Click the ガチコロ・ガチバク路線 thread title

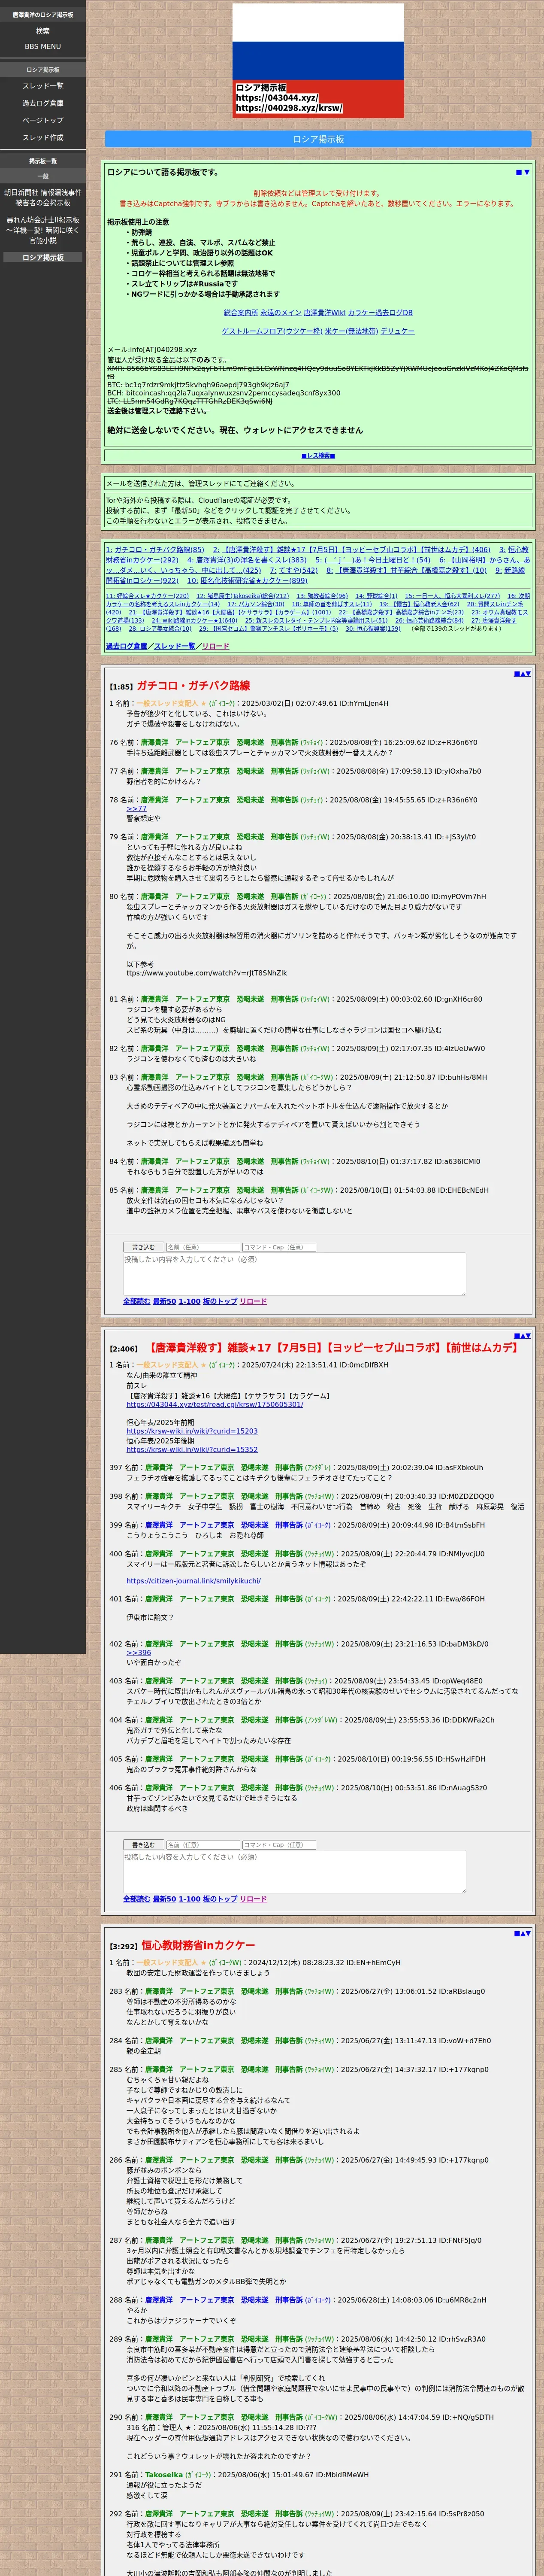(x=193, y=686)
